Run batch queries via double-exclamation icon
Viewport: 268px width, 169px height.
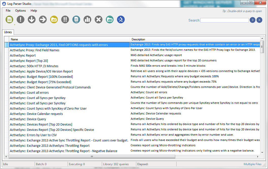click(x=65, y=19)
